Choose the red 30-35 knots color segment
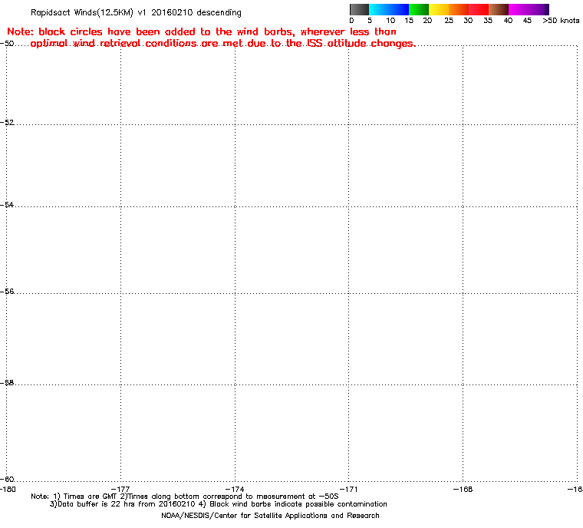 (479, 10)
